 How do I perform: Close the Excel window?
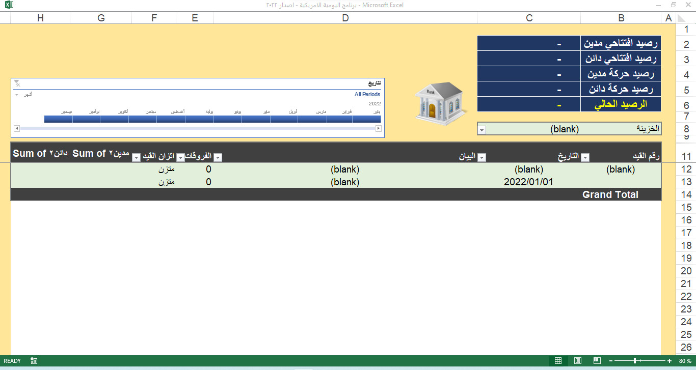(x=687, y=5)
